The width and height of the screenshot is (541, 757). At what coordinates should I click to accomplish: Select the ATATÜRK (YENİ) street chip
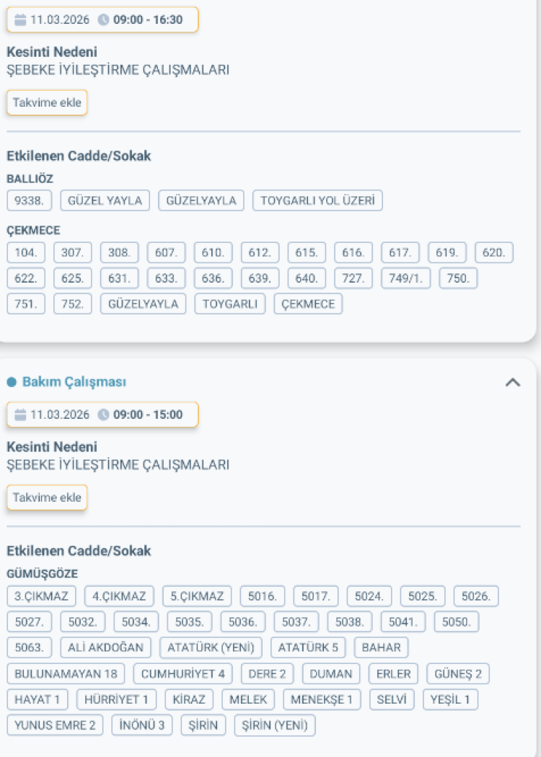coord(210,647)
